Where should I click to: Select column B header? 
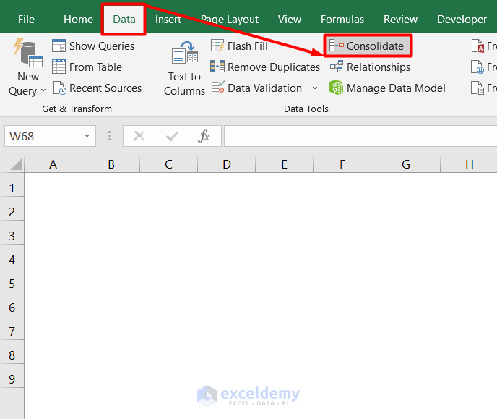click(x=111, y=164)
